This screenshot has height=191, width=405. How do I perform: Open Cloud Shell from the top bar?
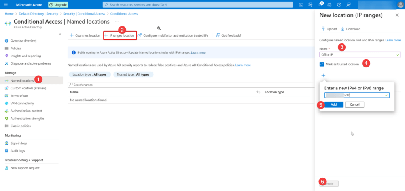(301, 5)
